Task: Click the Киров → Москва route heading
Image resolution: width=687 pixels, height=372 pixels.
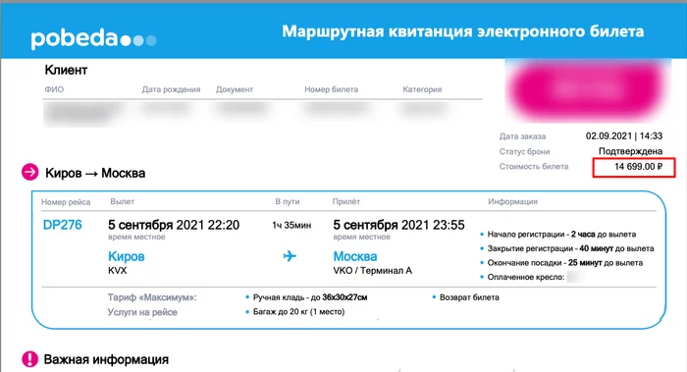Action: point(95,173)
